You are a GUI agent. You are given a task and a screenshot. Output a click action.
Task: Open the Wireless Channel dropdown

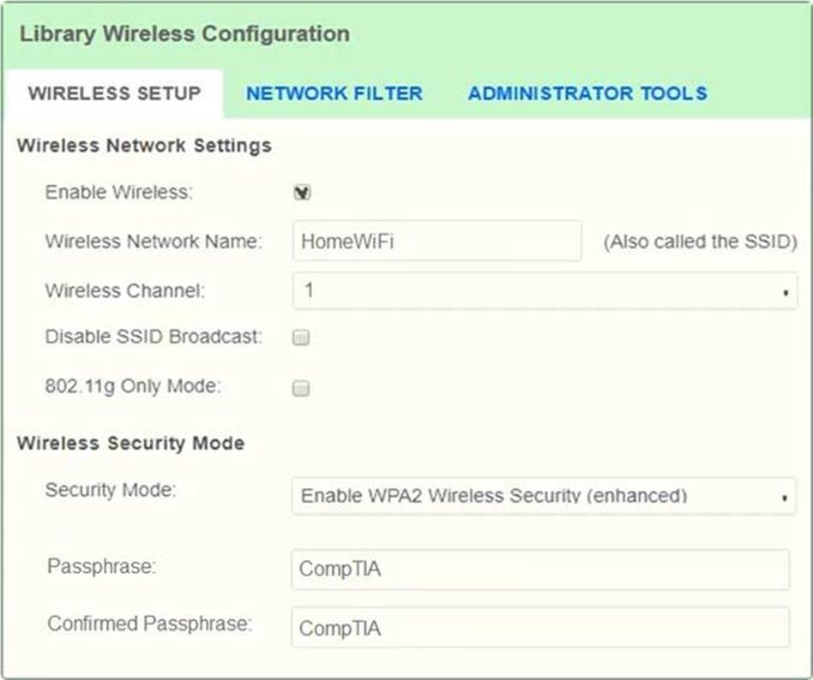(544, 291)
